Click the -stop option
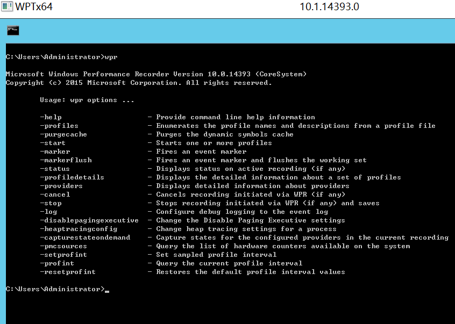Screen dimensions: 455x324 pos(51,203)
